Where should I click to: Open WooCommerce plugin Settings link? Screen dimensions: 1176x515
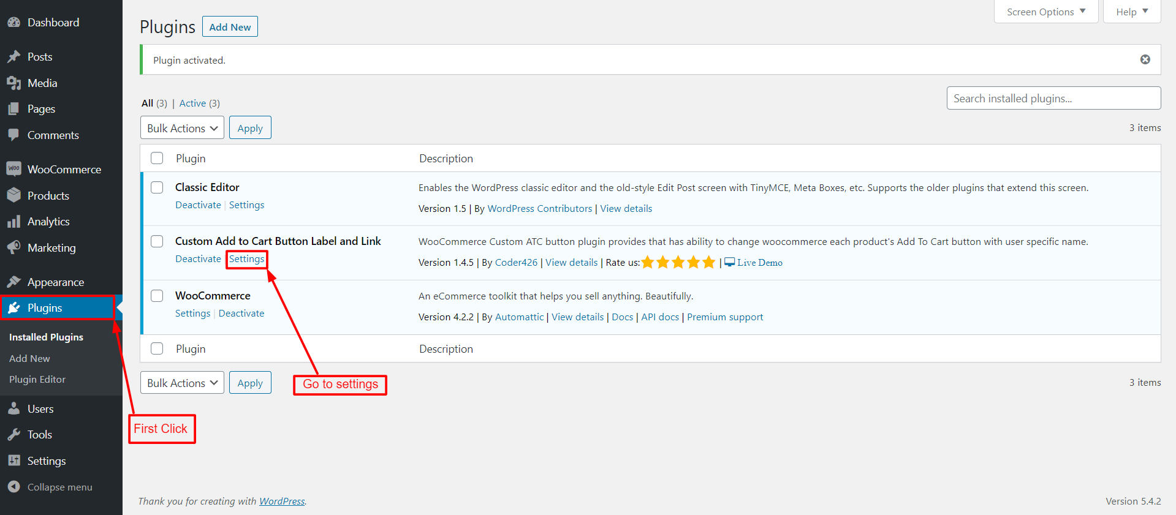coord(192,314)
